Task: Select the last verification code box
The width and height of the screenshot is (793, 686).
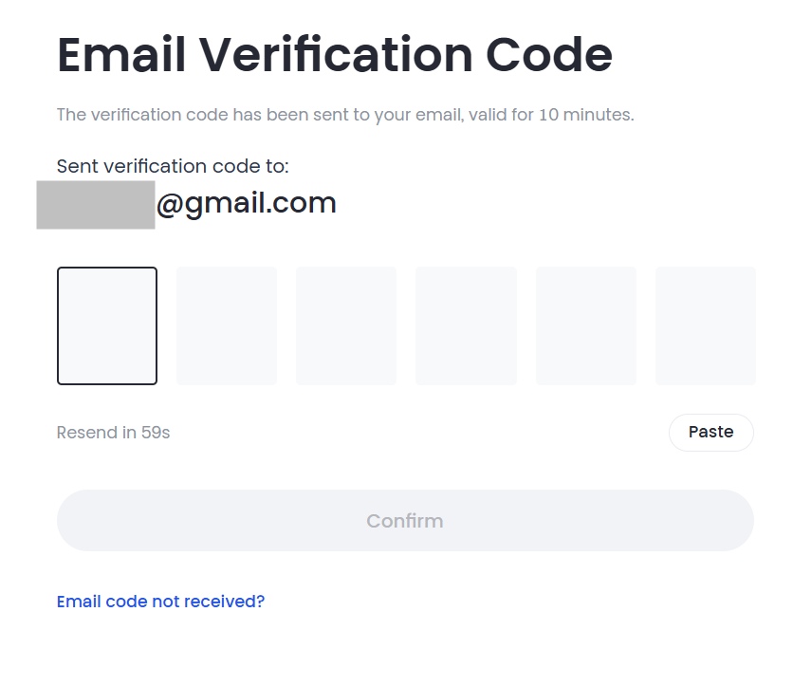Action: coord(705,324)
